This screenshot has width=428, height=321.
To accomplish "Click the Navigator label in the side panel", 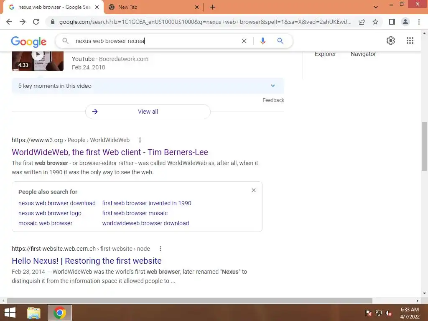I will click(x=363, y=54).
